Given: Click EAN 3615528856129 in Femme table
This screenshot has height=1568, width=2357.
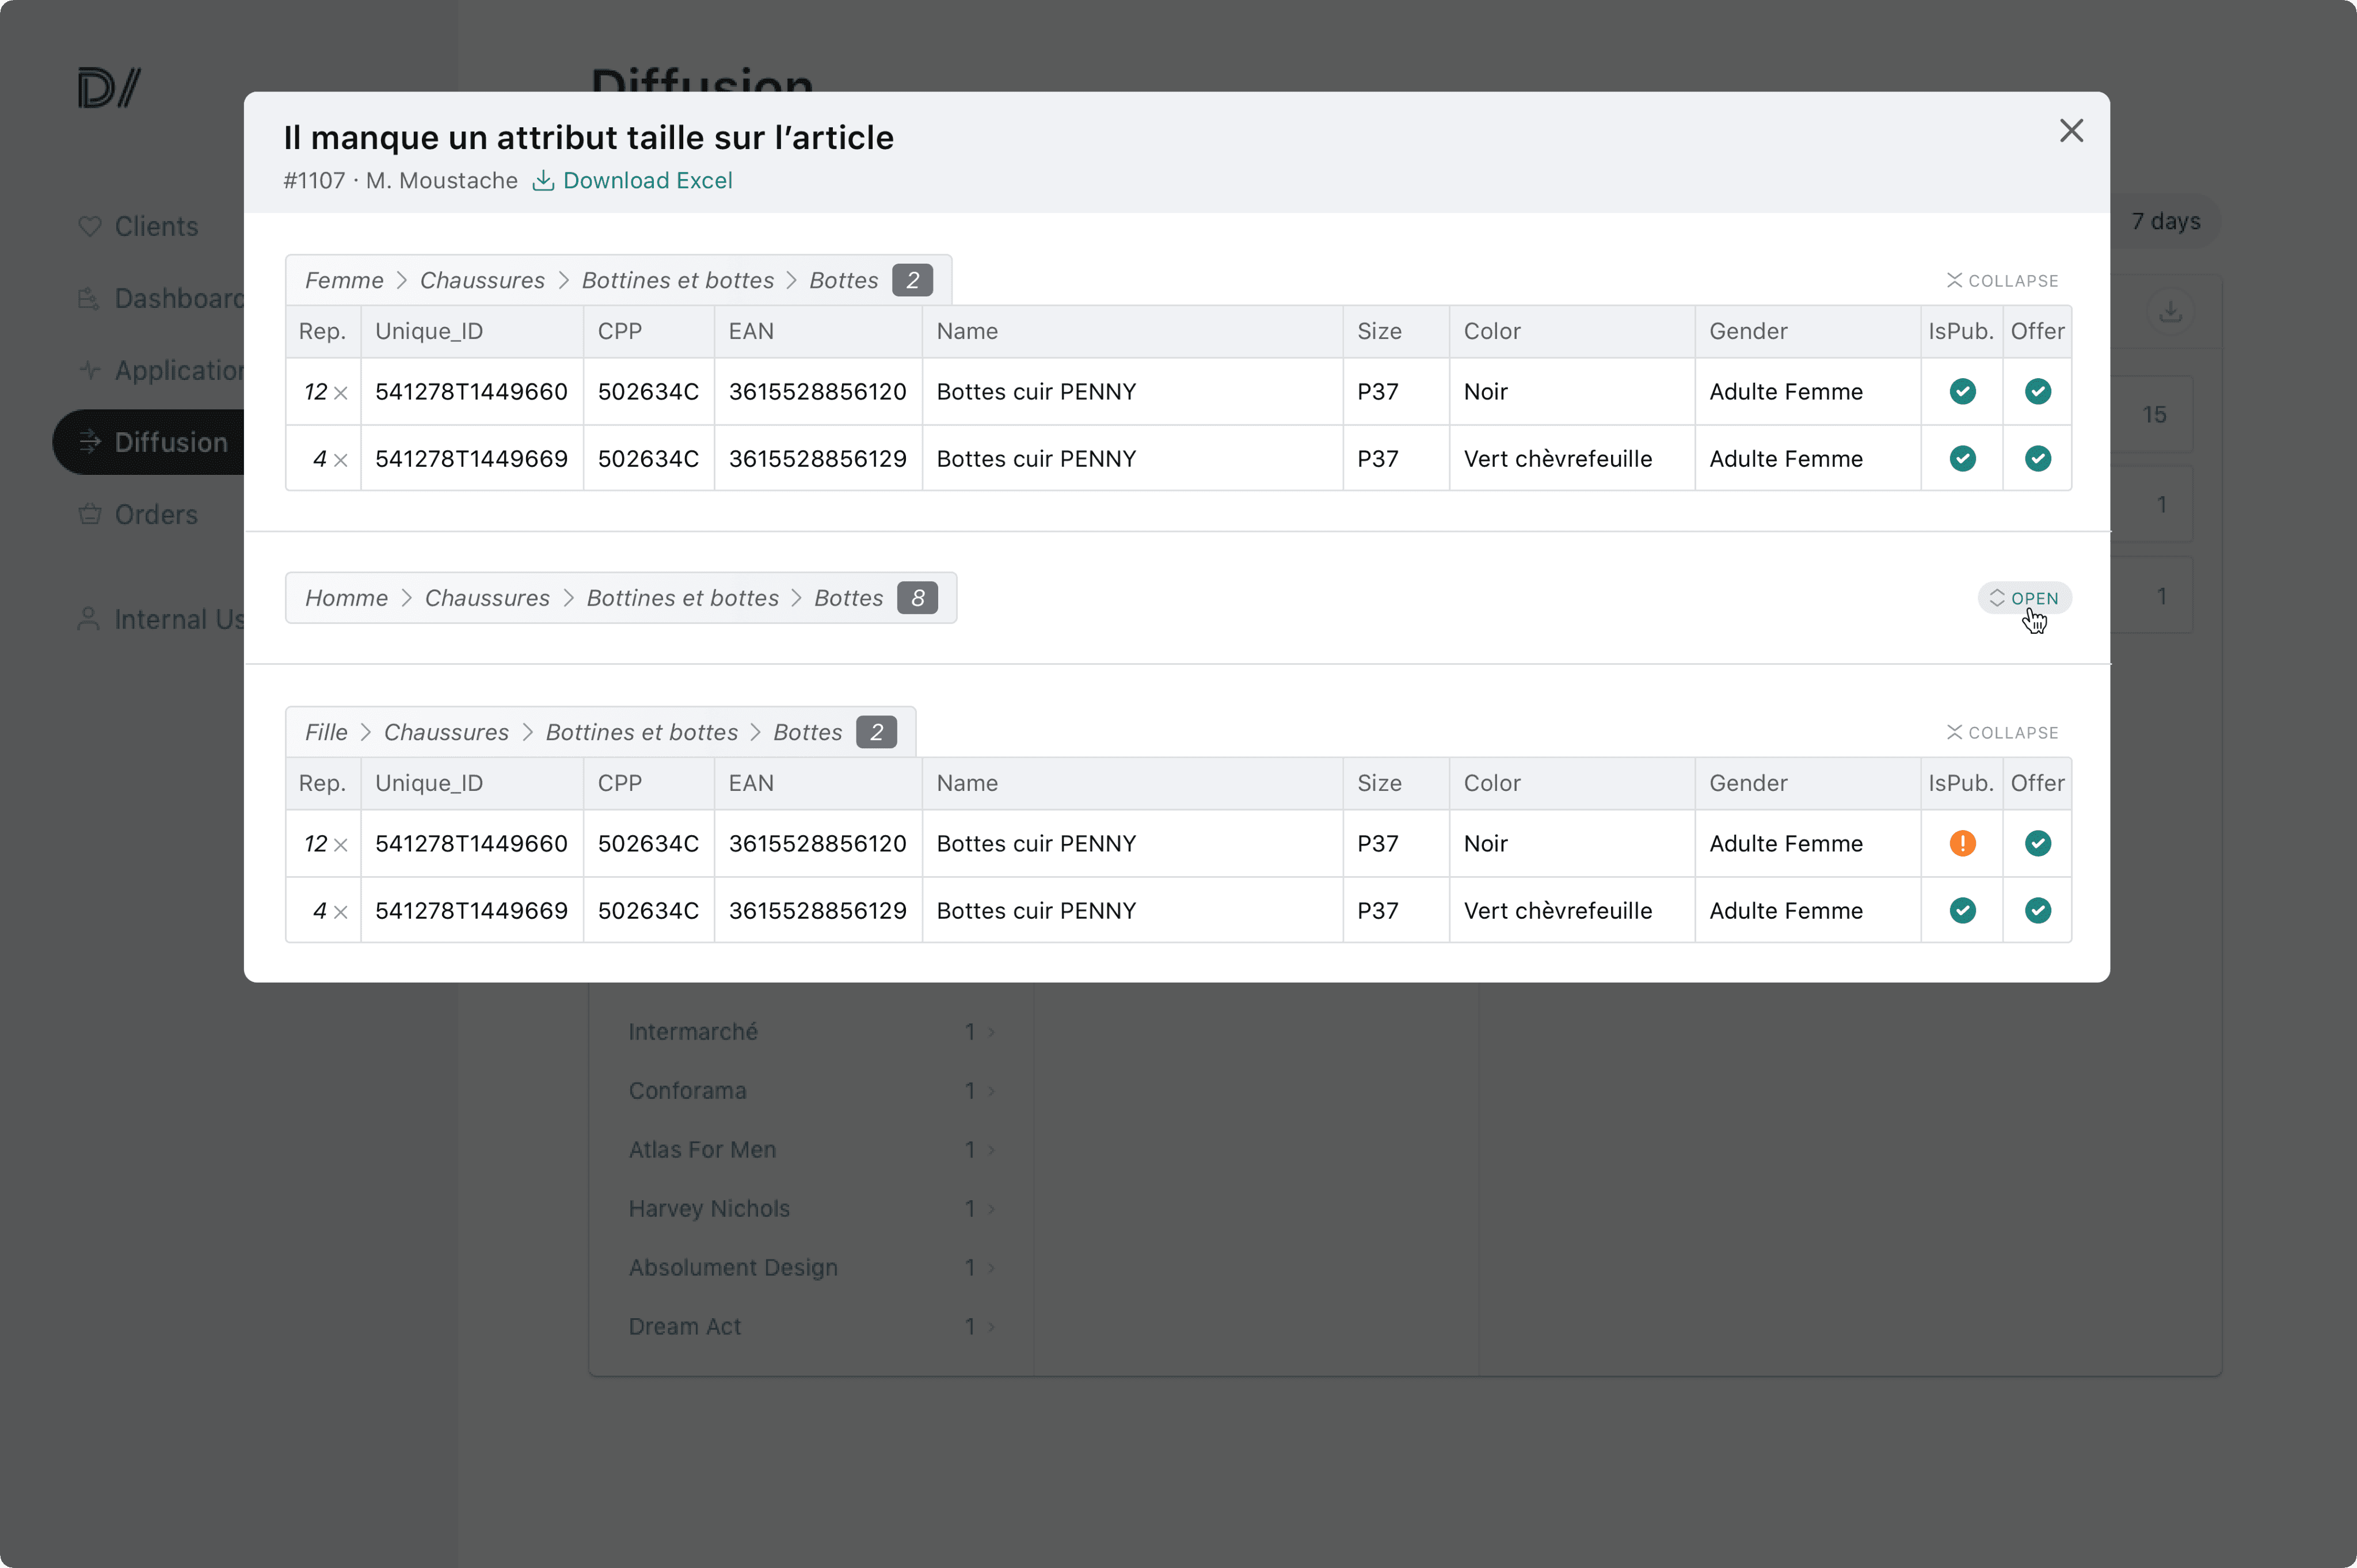Looking at the screenshot, I should point(817,459).
